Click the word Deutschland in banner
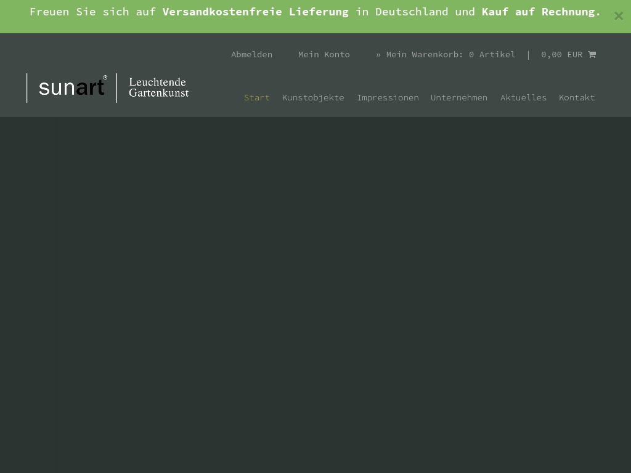 (x=411, y=12)
